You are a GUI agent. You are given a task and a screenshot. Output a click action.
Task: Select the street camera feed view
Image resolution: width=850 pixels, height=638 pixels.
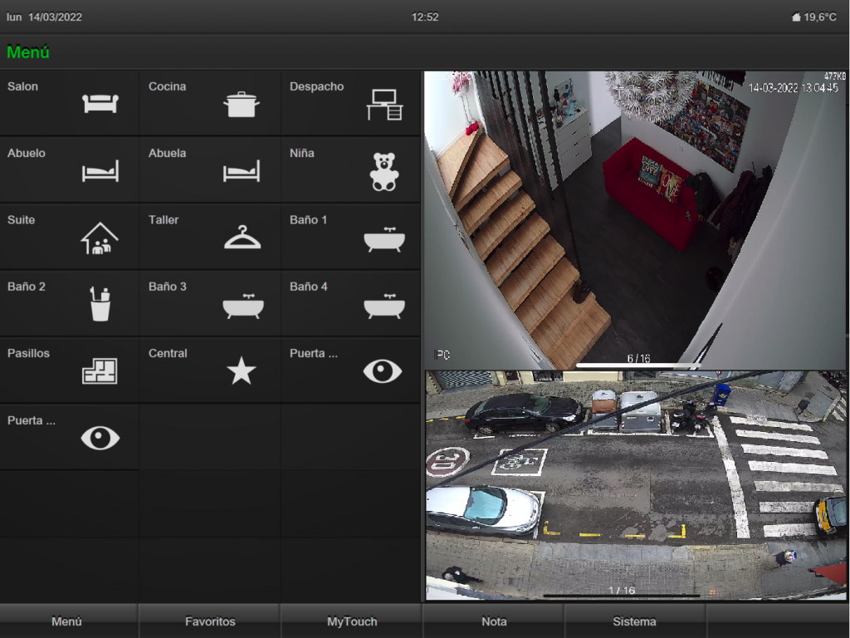(x=636, y=485)
